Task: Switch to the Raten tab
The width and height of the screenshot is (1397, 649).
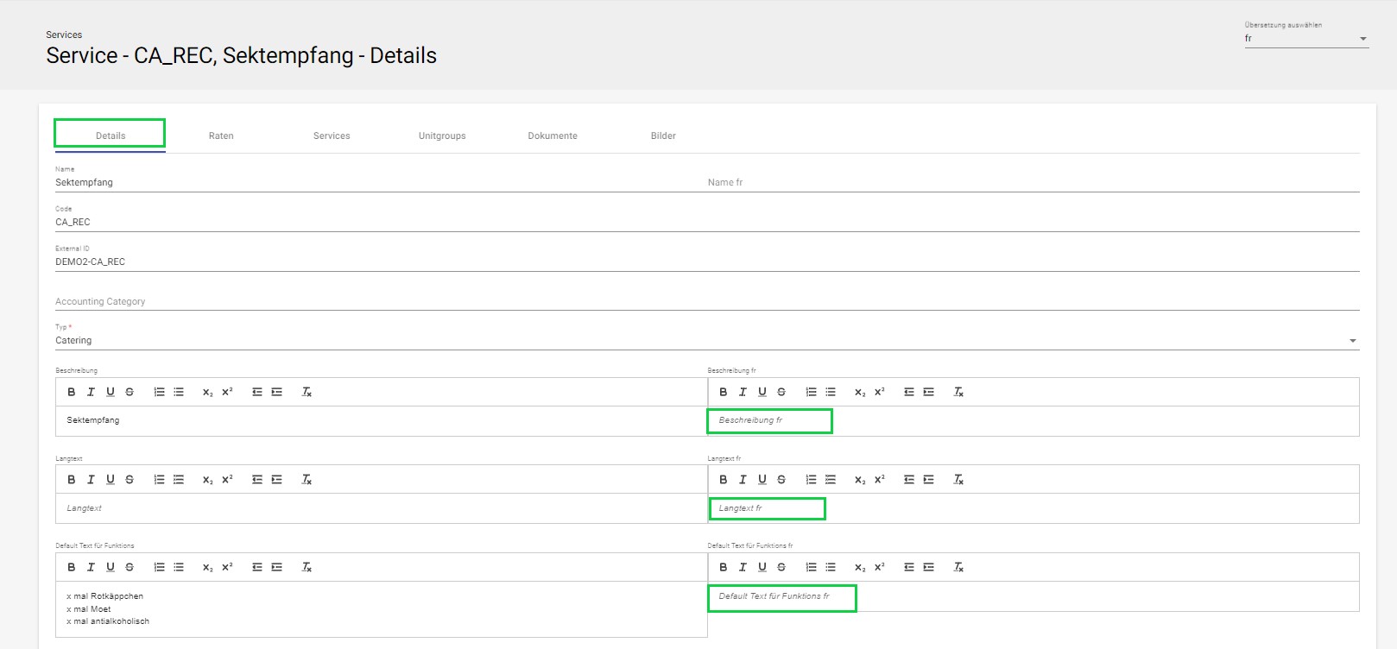Action: point(221,135)
